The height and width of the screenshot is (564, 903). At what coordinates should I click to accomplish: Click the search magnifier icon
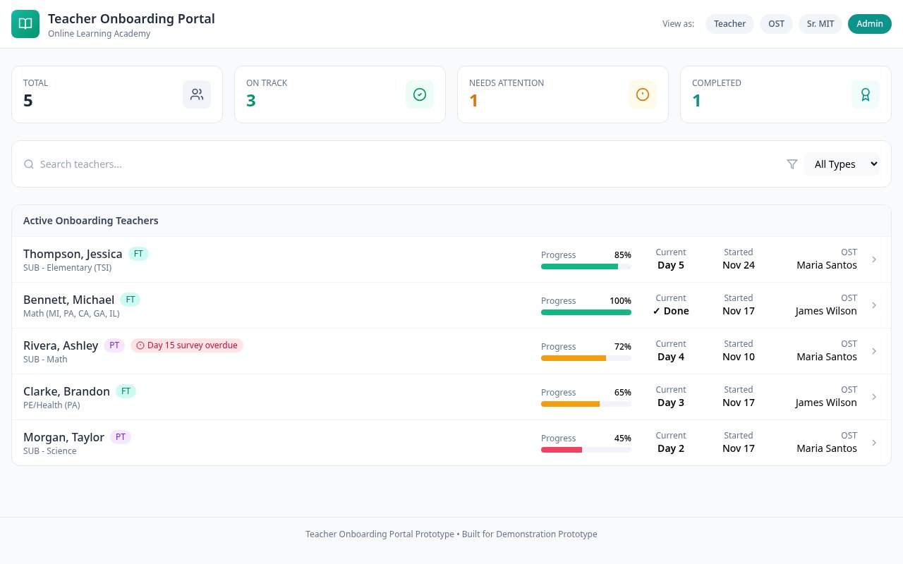pyautogui.click(x=29, y=164)
